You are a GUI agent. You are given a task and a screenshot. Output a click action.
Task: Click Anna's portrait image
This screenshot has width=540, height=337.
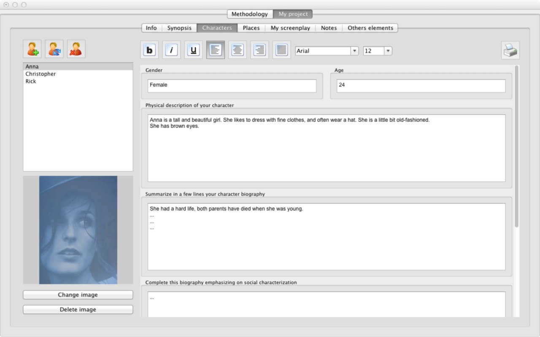pyautogui.click(x=78, y=230)
